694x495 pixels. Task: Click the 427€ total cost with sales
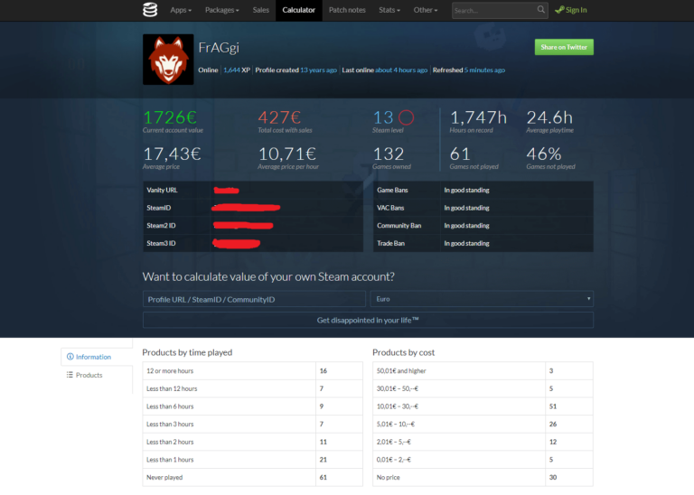point(280,117)
